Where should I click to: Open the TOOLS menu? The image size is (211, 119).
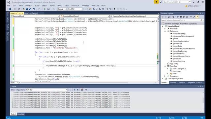click(60, 6)
